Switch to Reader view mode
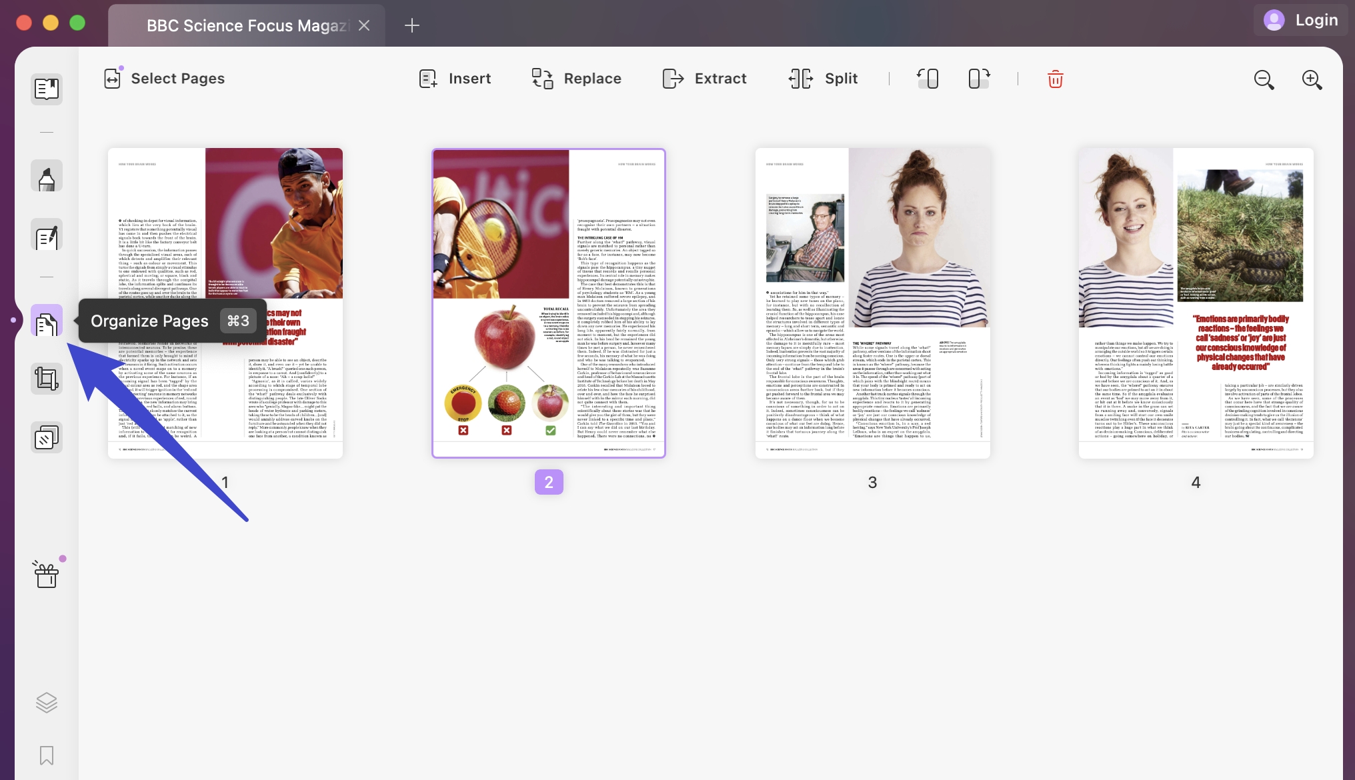Image resolution: width=1355 pixels, height=780 pixels. [47, 89]
